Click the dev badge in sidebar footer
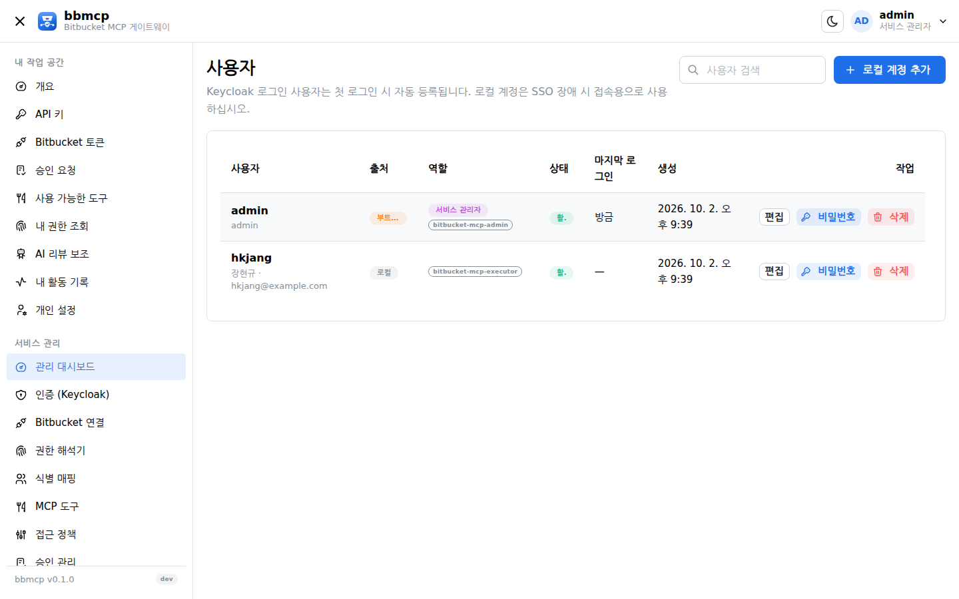The height and width of the screenshot is (599, 959). click(166, 579)
